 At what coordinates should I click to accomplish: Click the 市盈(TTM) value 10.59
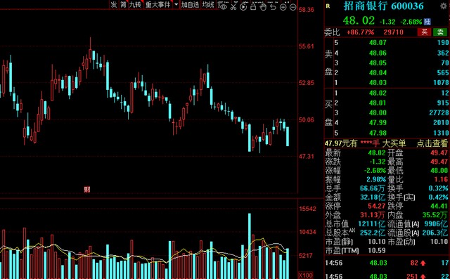[377, 251]
